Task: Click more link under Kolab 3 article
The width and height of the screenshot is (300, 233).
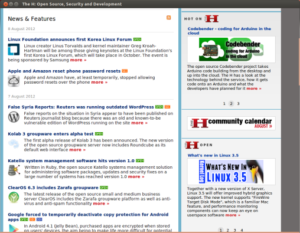Action: pos(77,150)
